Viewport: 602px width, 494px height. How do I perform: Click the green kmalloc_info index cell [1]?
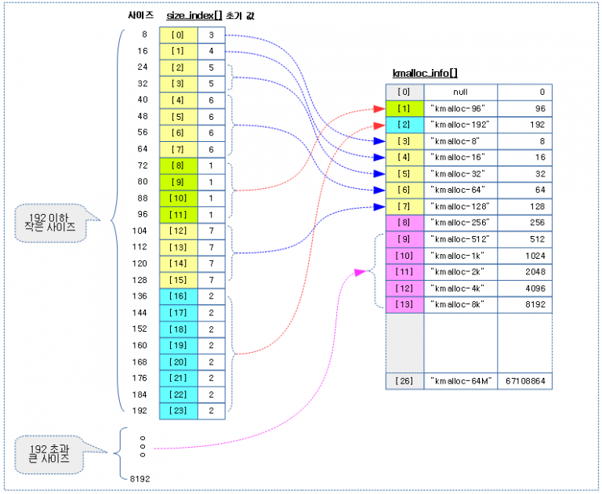tap(404, 109)
